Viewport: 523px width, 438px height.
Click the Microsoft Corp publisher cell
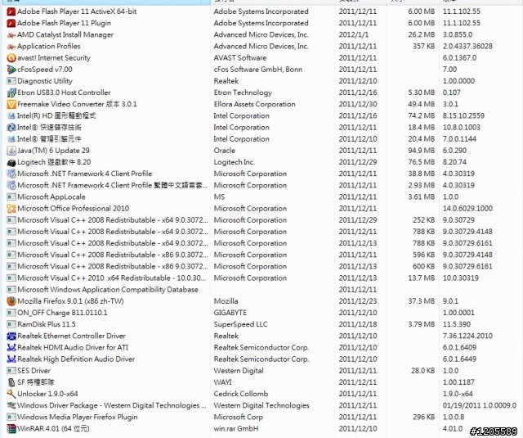tap(238, 418)
